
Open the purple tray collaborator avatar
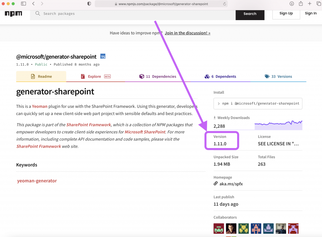269,229
